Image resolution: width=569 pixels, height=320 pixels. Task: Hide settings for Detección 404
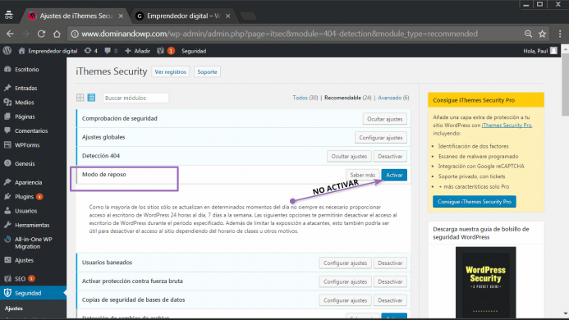click(x=349, y=157)
